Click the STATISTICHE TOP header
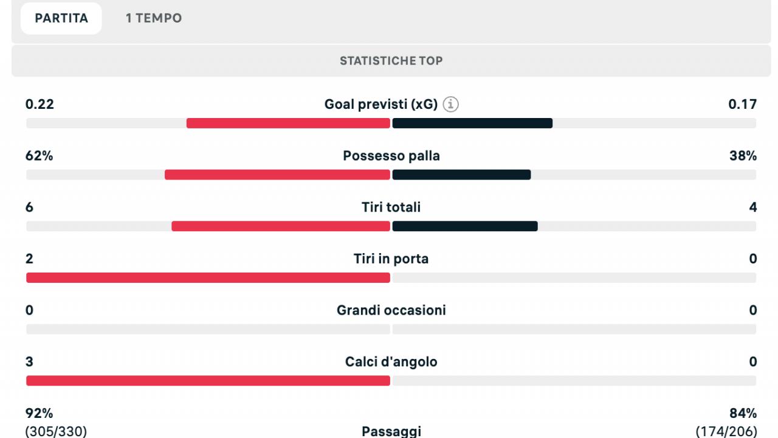Screen dimensions: 778x438 391,60
